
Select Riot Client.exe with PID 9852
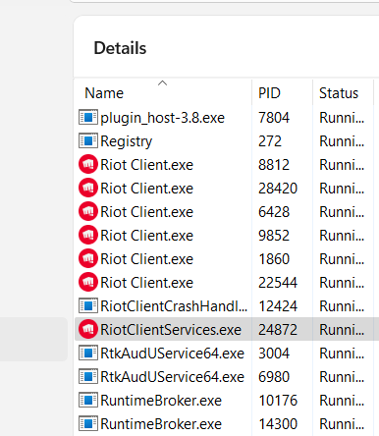click(x=146, y=236)
